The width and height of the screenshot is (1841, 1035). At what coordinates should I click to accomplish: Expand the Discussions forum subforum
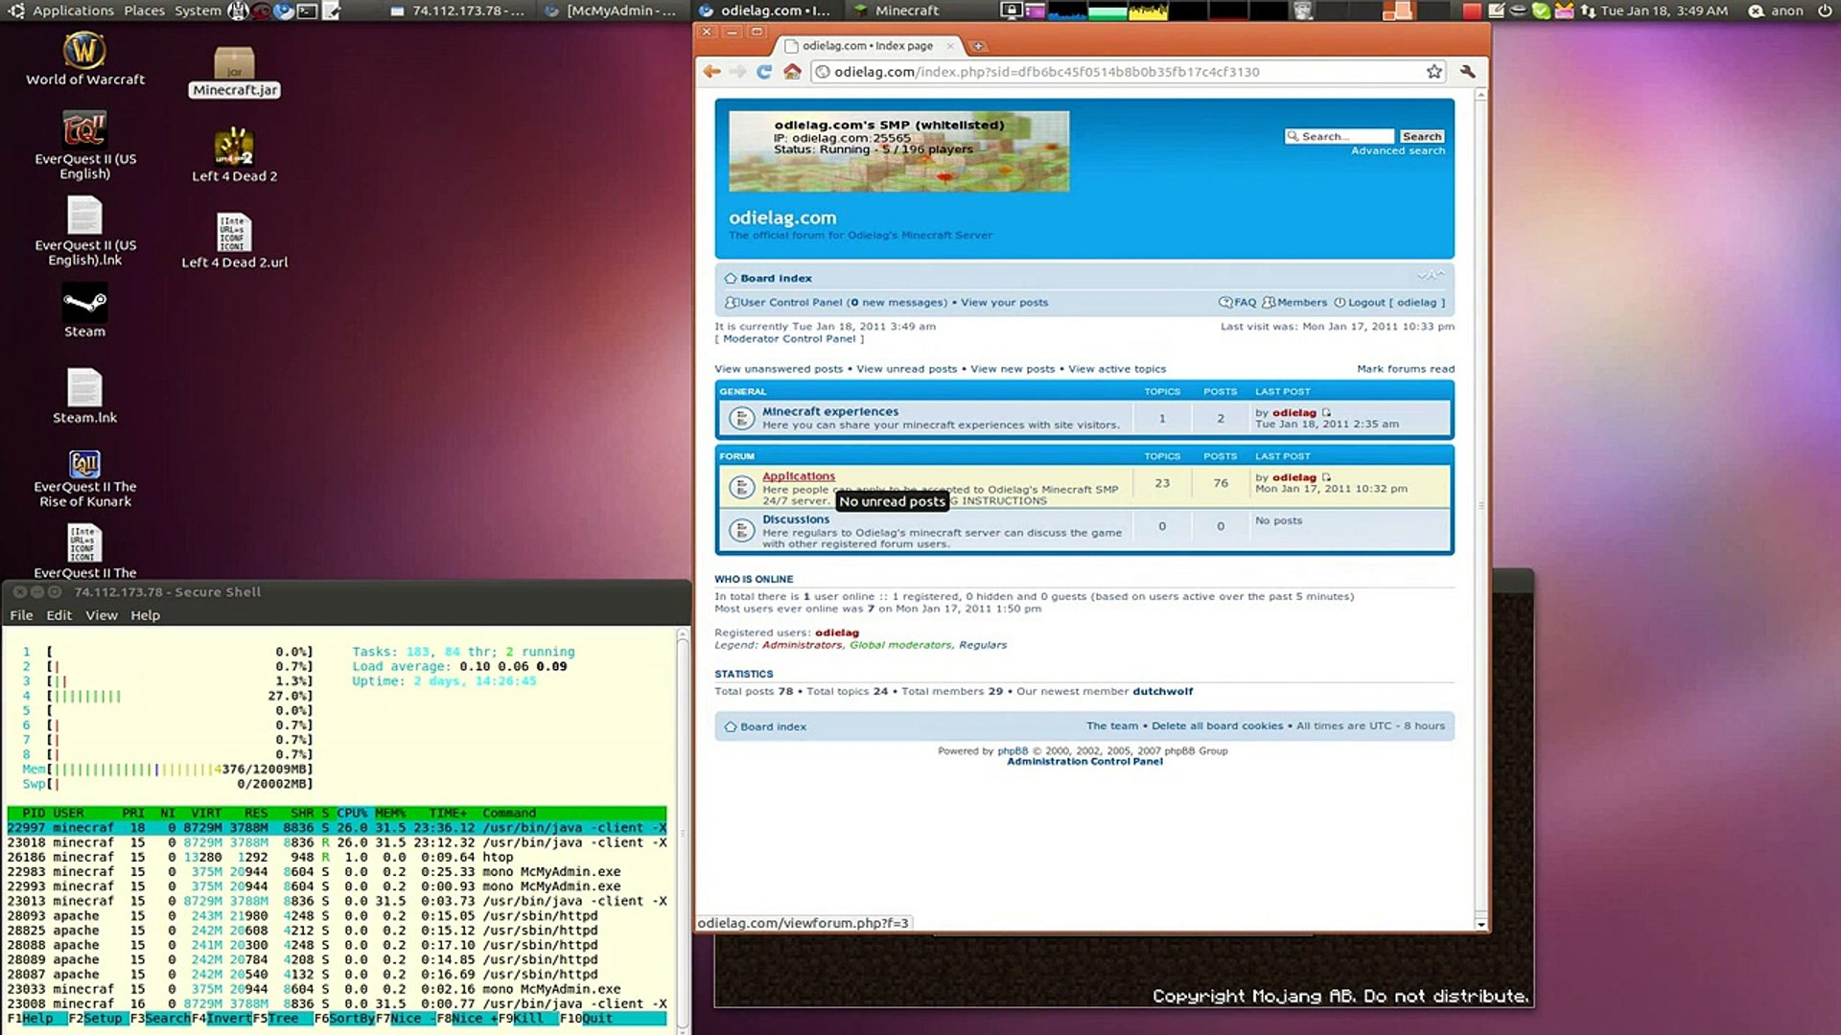795,518
